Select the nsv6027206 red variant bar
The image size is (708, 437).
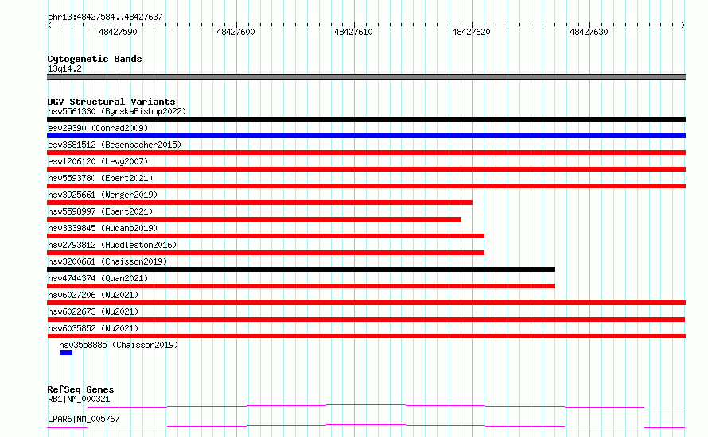pos(366,303)
